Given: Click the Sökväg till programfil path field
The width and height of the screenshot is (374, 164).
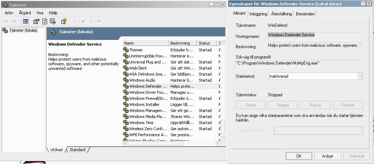Looking at the screenshot, I should pyautogui.click(x=299, y=64).
